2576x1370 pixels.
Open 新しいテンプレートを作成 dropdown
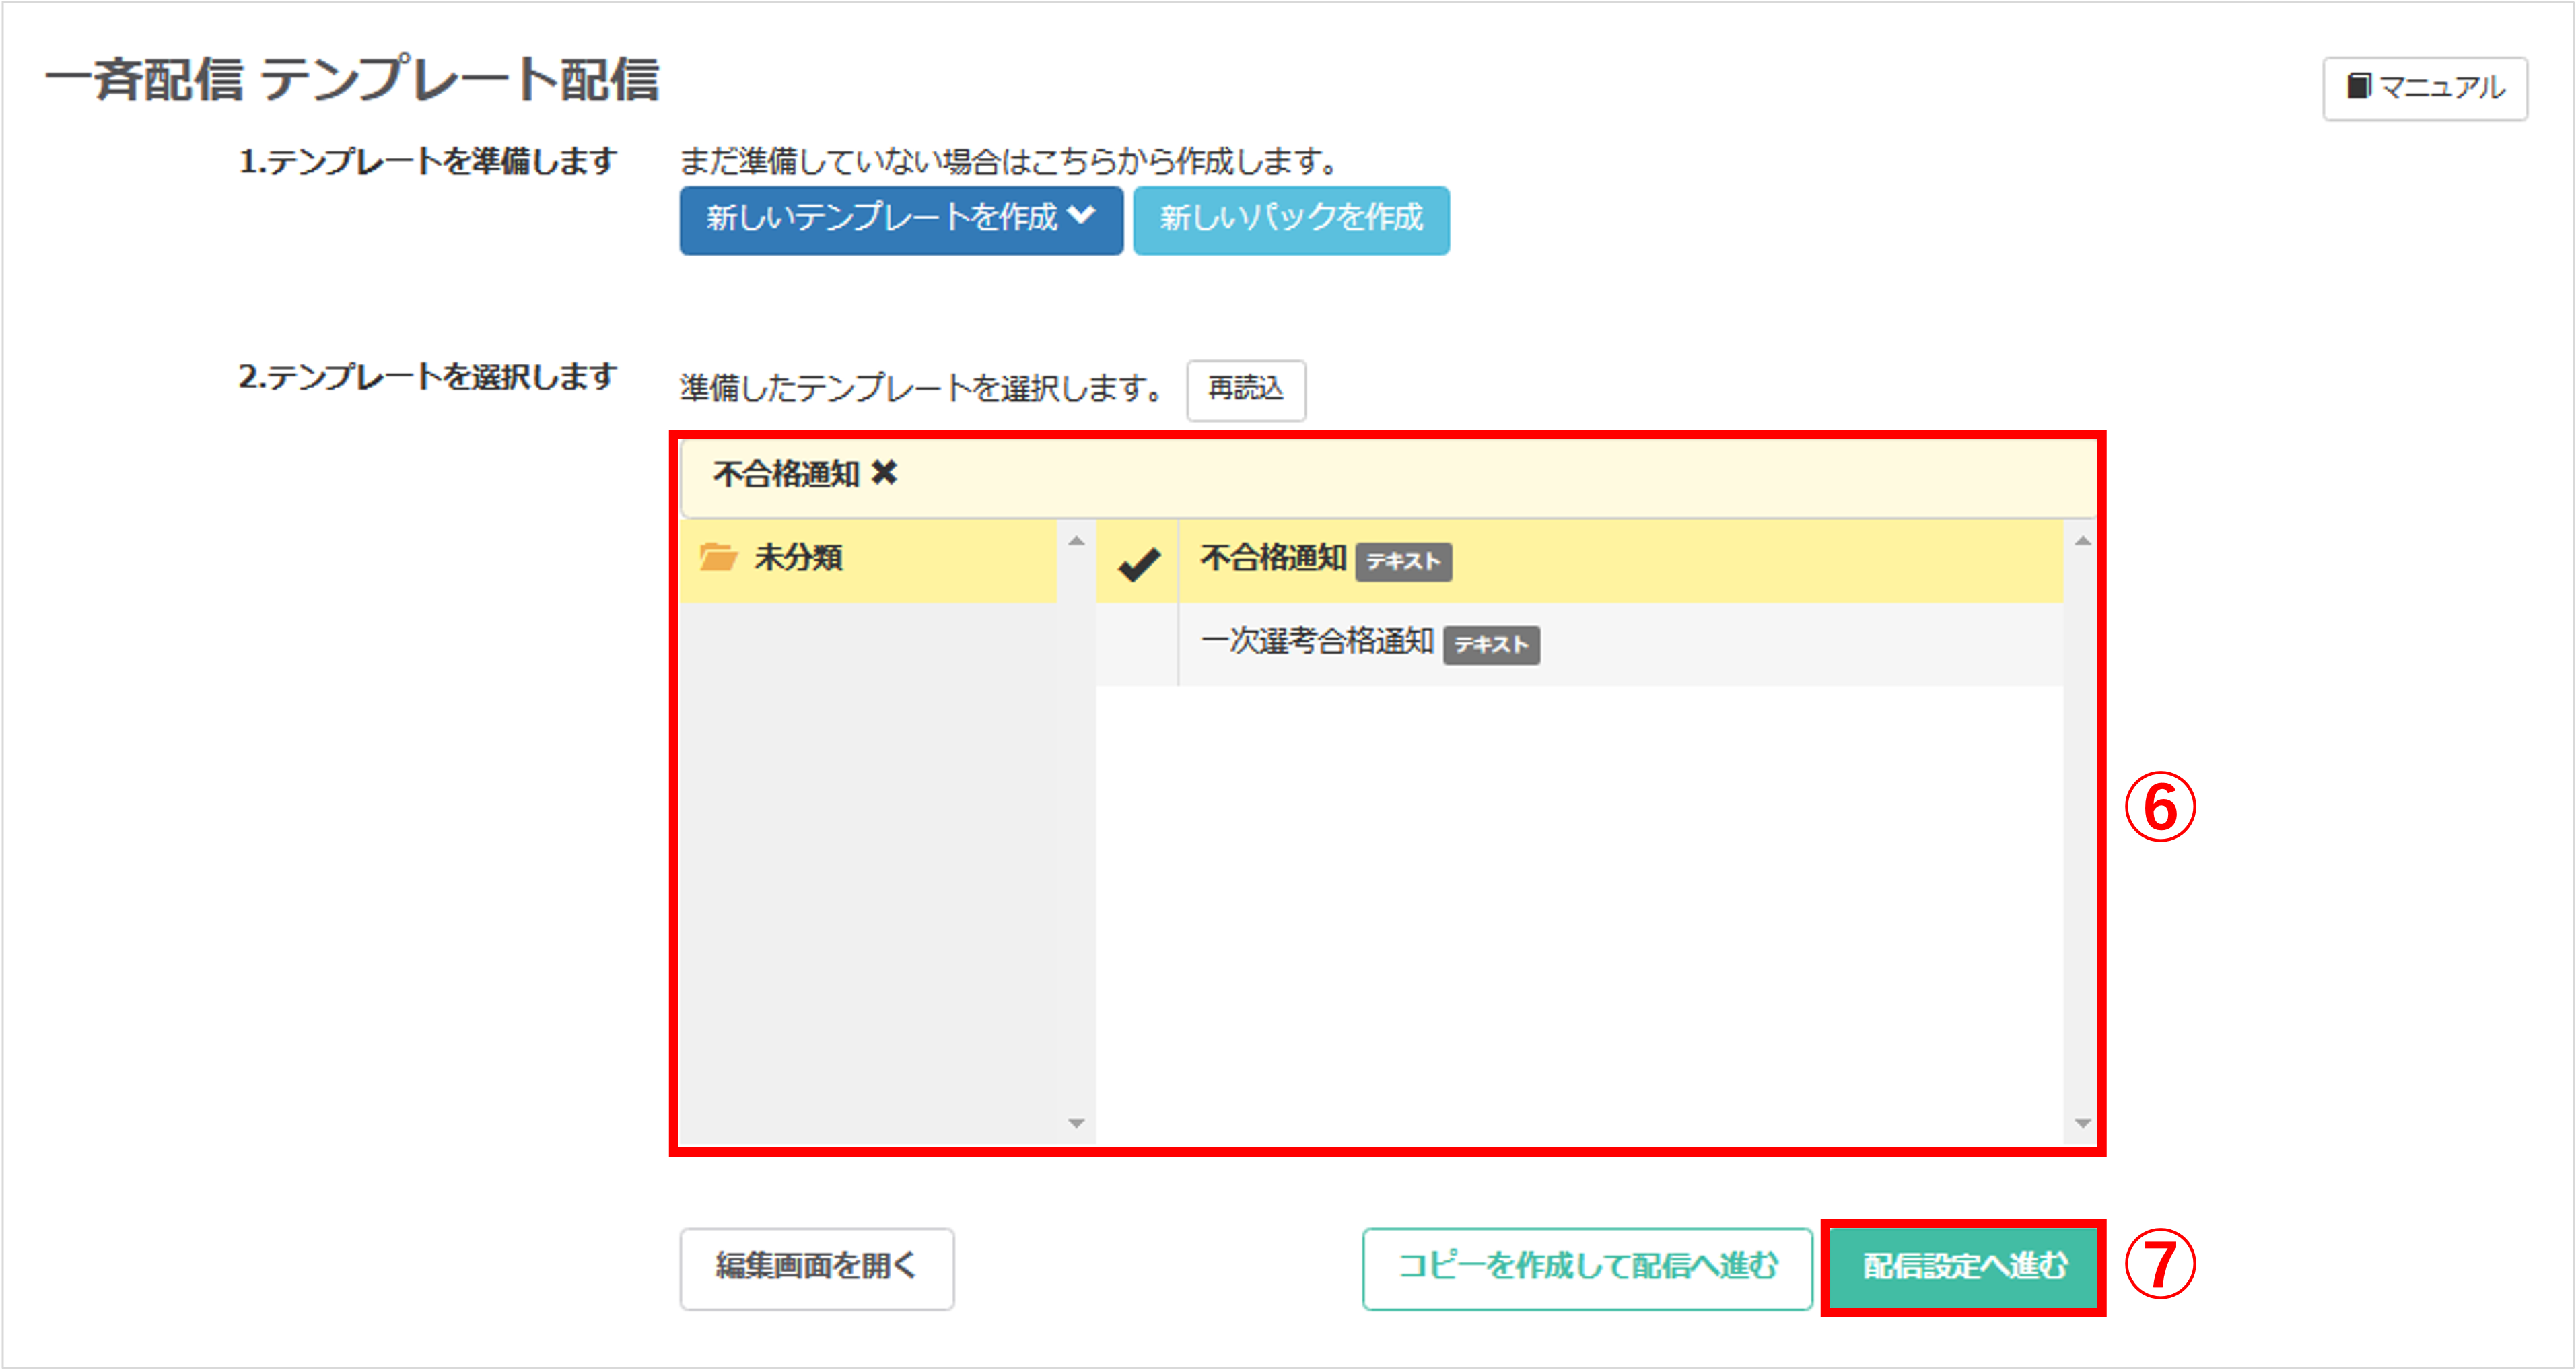pos(880,219)
